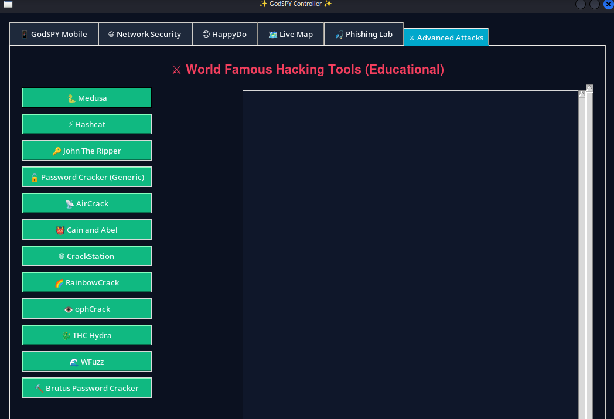614x419 pixels.
Task: Click the globe icon on CrackStation
Action: (x=62, y=257)
